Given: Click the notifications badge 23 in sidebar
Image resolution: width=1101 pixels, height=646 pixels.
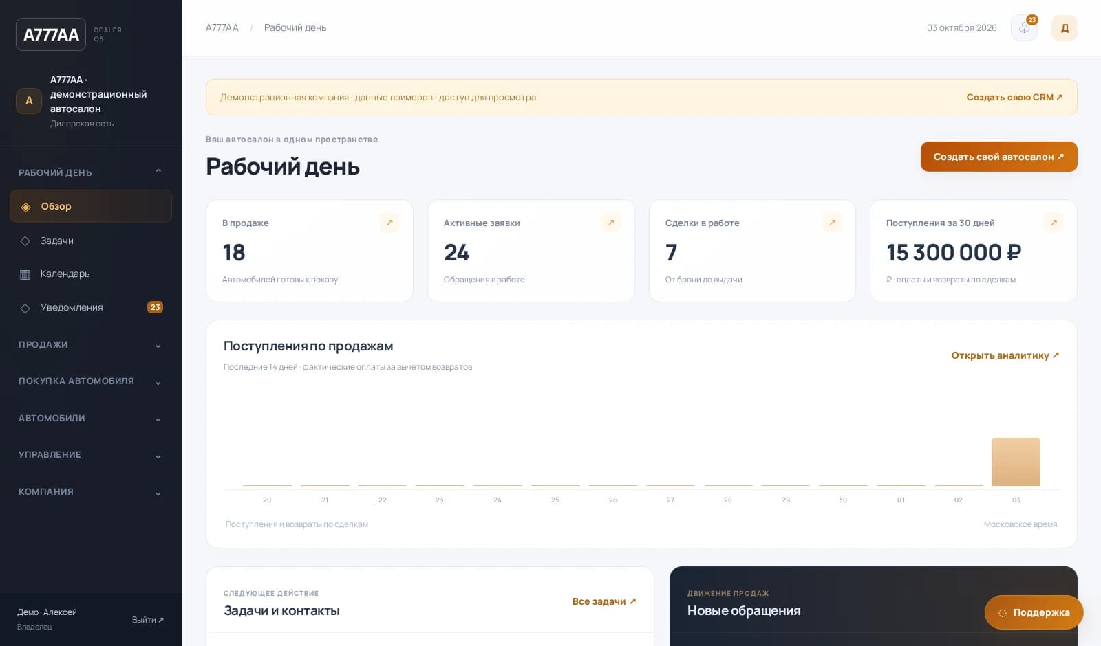Looking at the screenshot, I should [x=155, y=307].
